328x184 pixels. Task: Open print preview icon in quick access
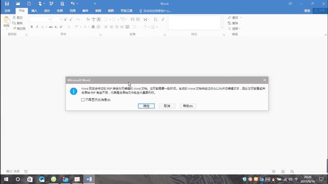62,4
